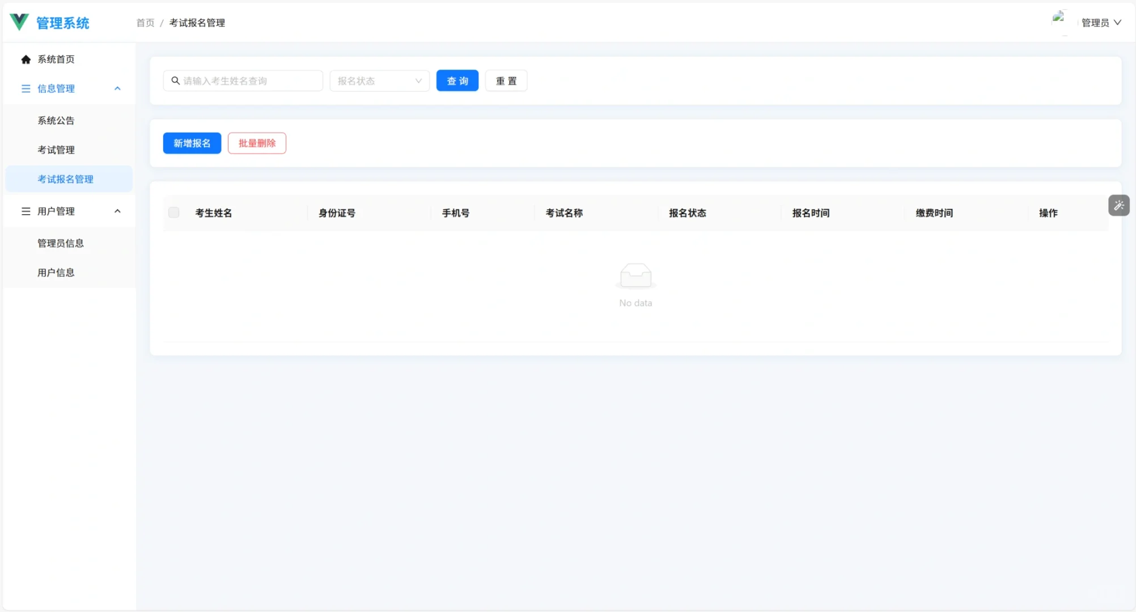The image size is (1136, 612).
Task: Click the Vue logo icon
Action: (19, 22)
